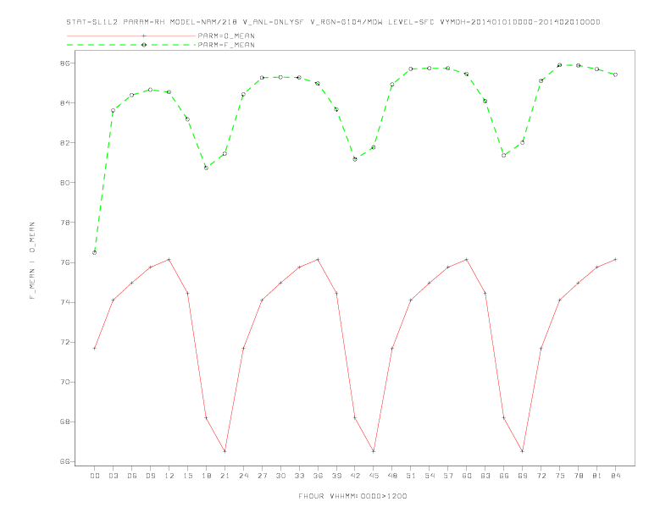Click y-axis tick label 70

tap(64, 382)
